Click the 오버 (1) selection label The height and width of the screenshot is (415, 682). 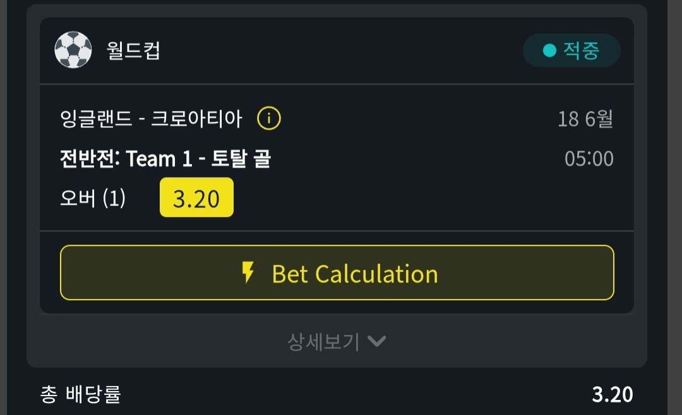pos(93,198)
